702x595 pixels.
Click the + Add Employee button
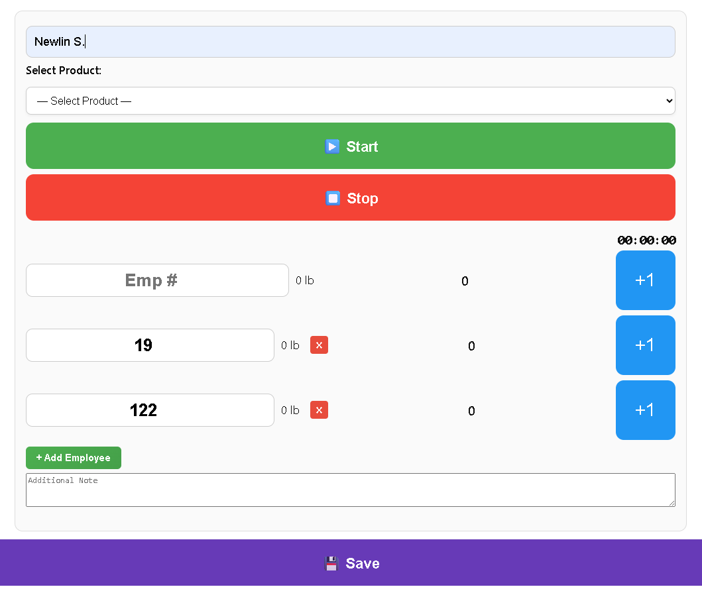pos(74,458)
